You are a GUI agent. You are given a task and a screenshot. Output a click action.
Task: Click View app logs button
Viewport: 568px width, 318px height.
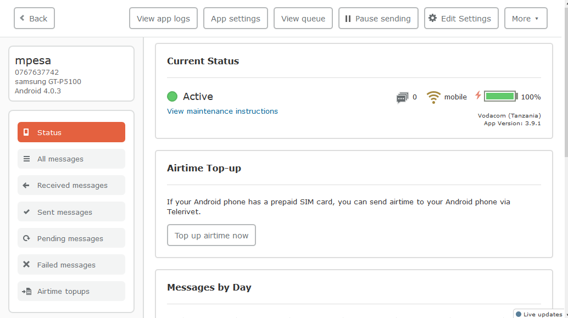[163, 18]
